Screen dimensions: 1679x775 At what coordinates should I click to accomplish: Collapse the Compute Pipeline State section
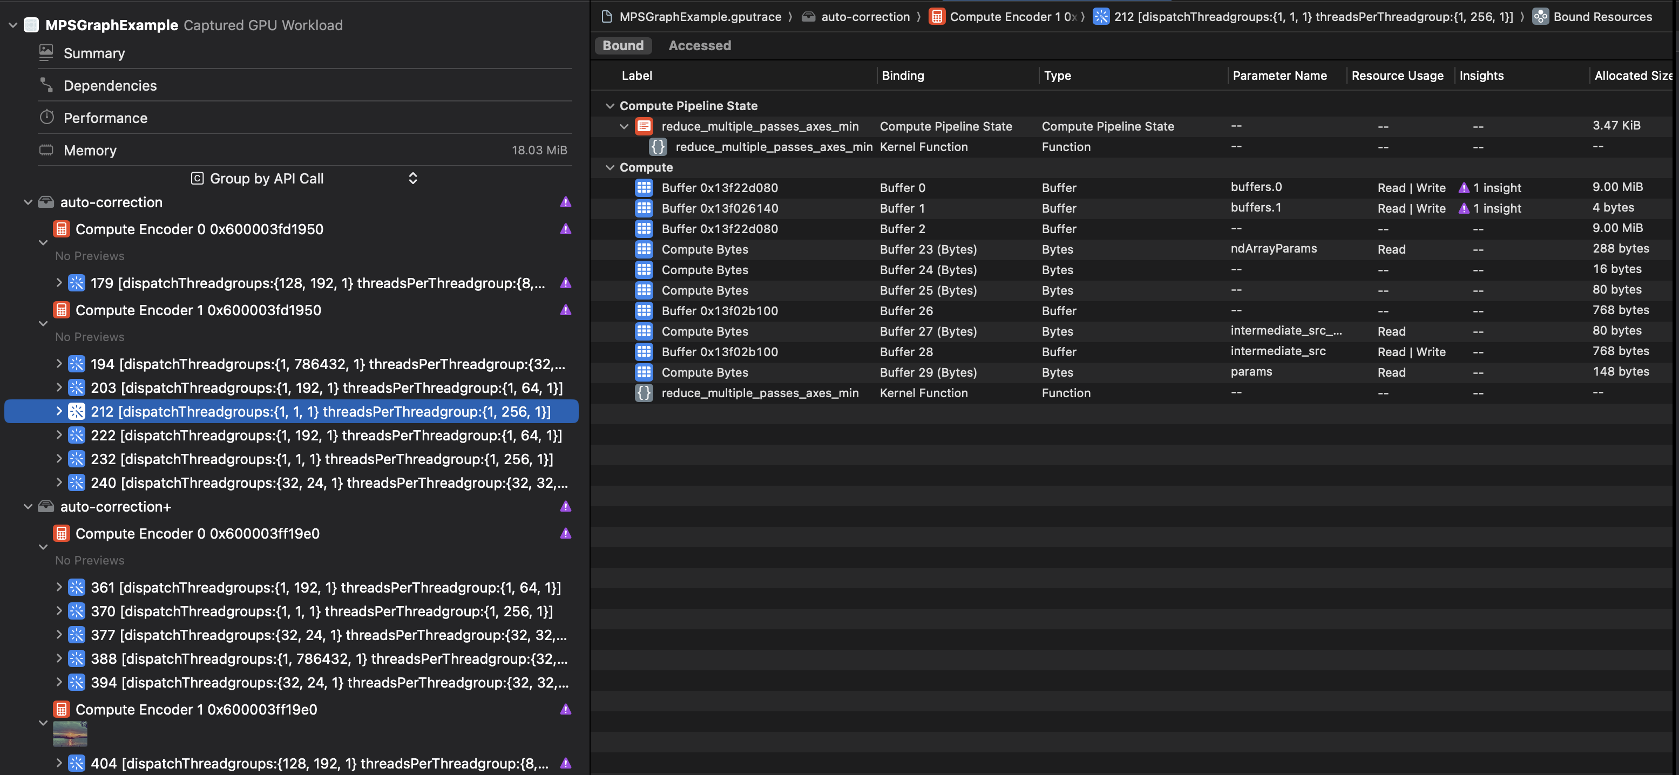point(610,106)
